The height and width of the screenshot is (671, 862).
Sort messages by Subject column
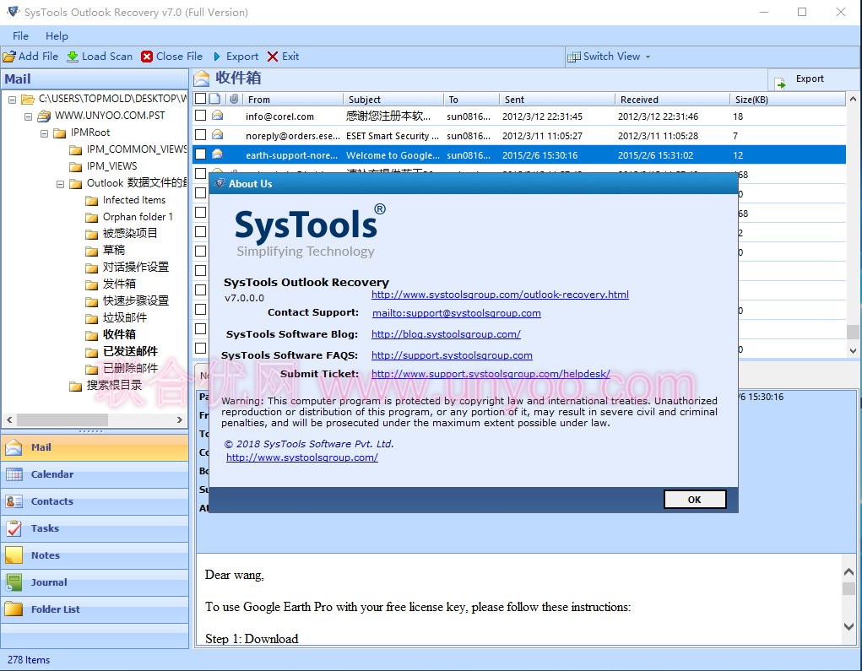[x=393, y=100]
